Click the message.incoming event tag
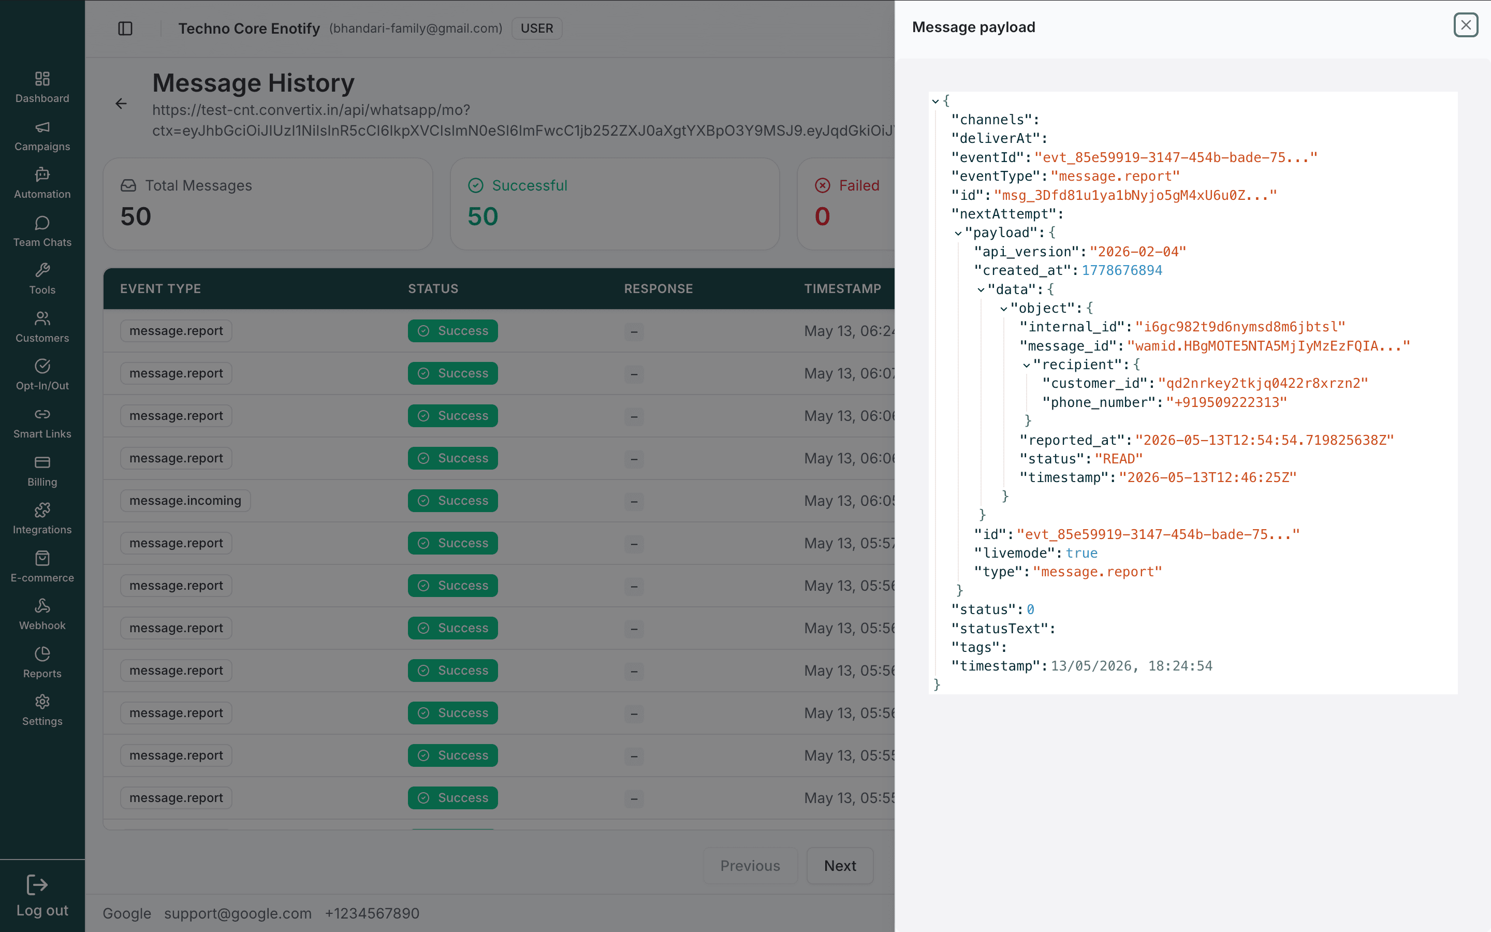 (185, 501)
